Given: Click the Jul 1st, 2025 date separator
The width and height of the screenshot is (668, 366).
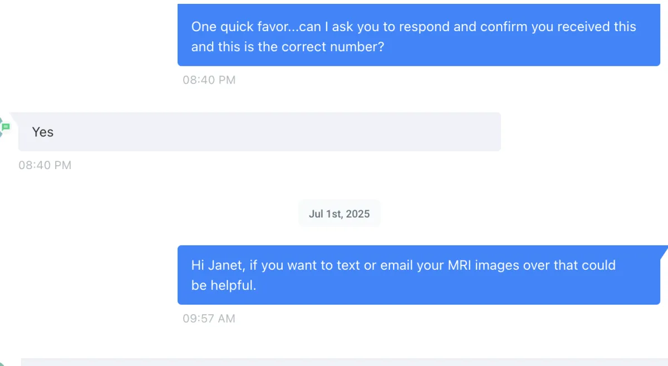Looking at the screenshot, I should pos(340,214).
